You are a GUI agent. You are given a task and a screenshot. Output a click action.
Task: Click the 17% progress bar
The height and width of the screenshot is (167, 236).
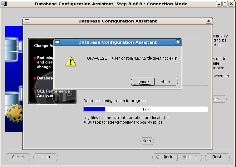coord(146,109)
